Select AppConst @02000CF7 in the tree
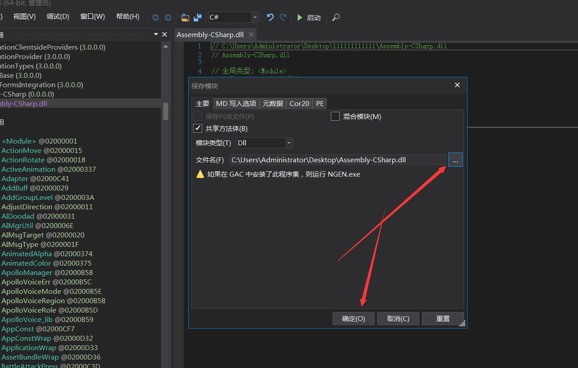 [38, 329]
